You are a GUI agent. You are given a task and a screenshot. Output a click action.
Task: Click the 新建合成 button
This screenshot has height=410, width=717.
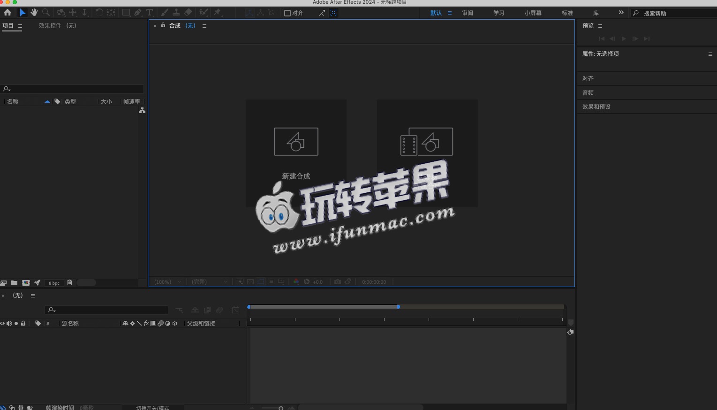pos(296,153)
